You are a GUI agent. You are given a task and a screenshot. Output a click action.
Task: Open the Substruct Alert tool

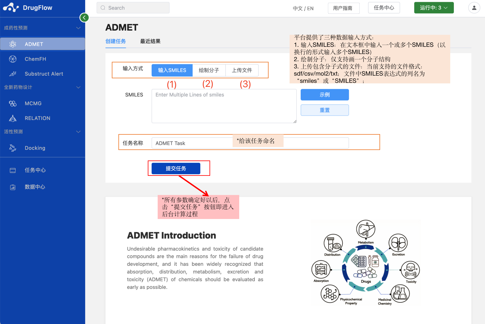click(x=44, y=73)
